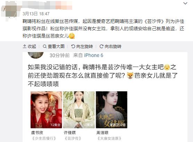
Task: Click the counterclockwise rotate arrow icon
Action: click(x=73, y=47)
